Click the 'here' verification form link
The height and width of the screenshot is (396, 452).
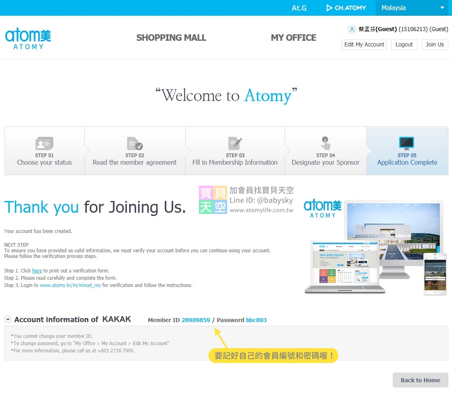[37, 271]
